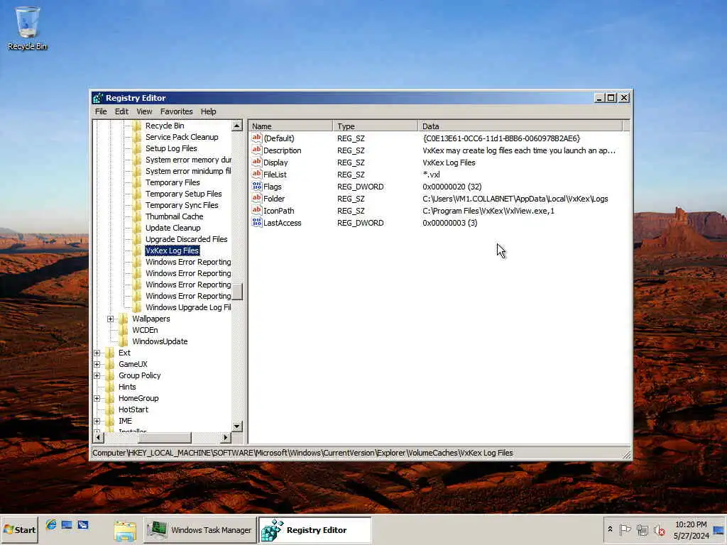
Task: Select the Hints registry key
Action: pos(127,387)
